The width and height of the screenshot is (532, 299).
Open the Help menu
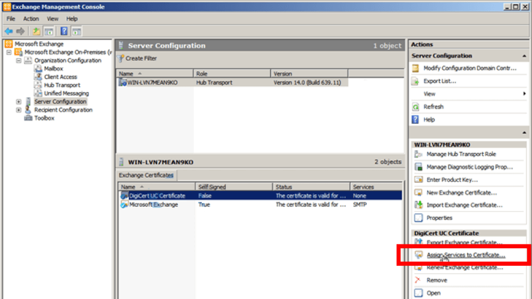pos(72,19)
